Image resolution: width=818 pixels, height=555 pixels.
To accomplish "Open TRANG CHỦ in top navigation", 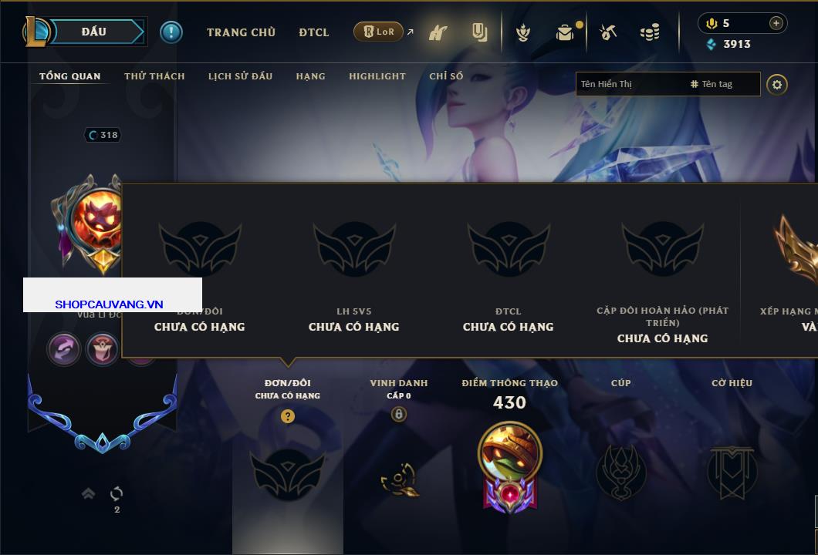I will click(241, 32).
